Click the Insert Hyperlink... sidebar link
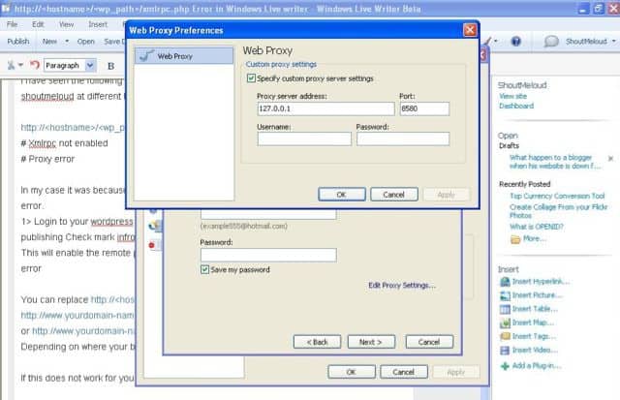This screenshot has width=620, height=400. [541, 282]
